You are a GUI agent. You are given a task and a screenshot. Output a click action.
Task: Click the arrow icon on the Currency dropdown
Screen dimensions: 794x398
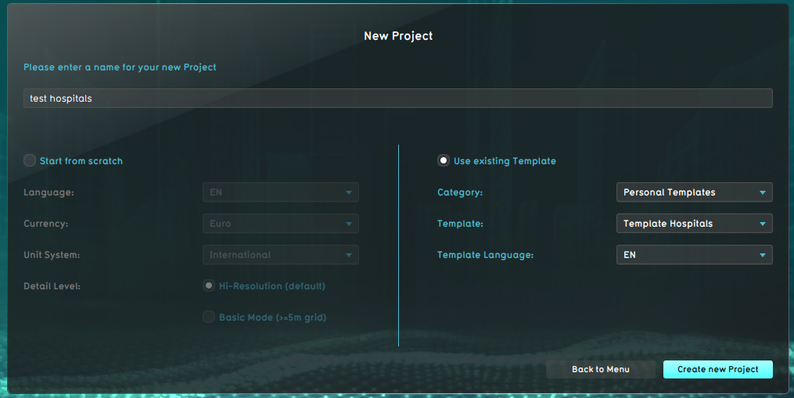(x=349, y=224)
